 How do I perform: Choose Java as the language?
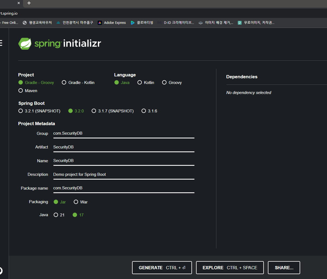(122, 83)
